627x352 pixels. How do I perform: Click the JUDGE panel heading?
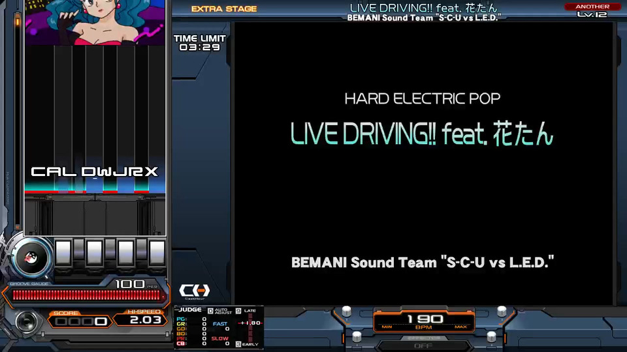[x=190, y=310]
